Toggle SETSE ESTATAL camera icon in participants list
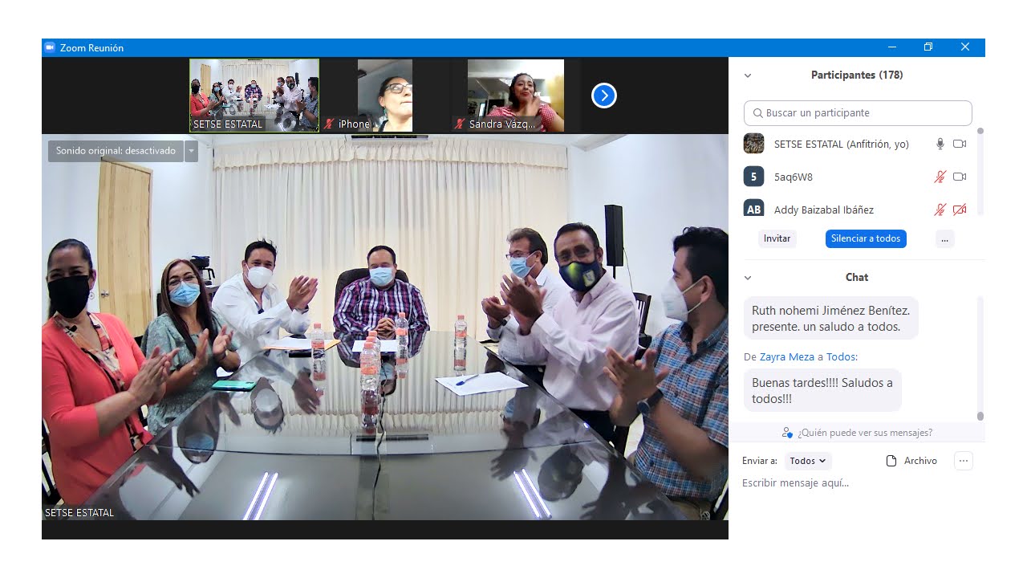Image resolution: width=1027 pixels, height=578 pixels. pyautogui.click(x=960, y=144)
